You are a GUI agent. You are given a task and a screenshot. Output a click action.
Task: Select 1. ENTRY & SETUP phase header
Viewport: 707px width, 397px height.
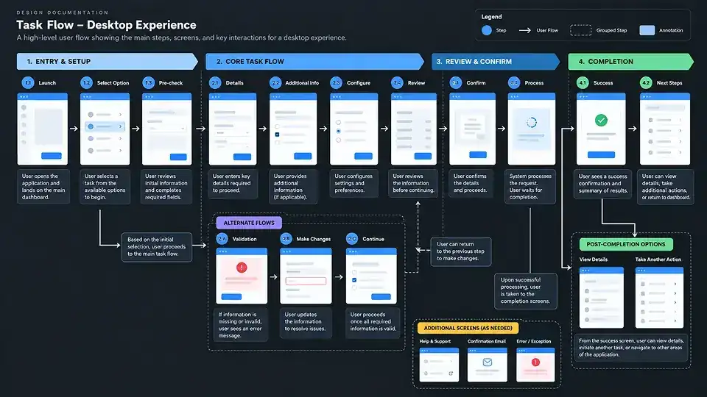click(x=108, y=62)
